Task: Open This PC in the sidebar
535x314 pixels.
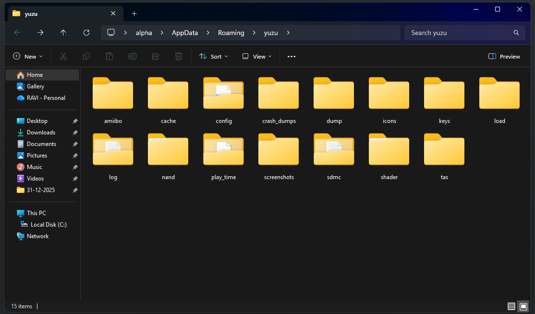Action: tap(36, 213)
